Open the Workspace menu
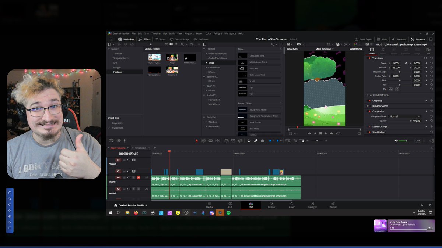Viewport: 442px width, 248px height. [230, 33]
